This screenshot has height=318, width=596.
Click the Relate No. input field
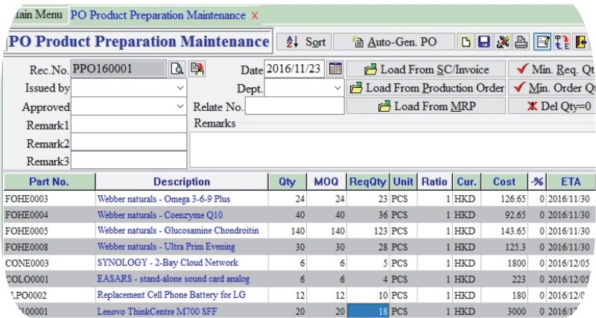click(294, 106)
